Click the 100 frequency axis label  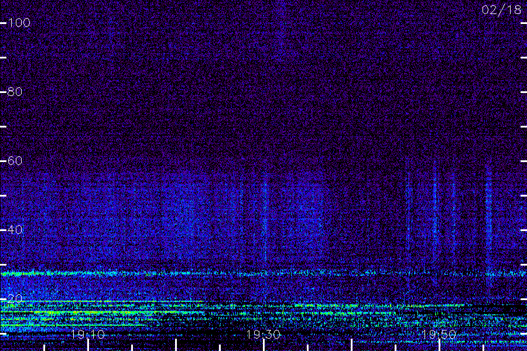(19, 23)
